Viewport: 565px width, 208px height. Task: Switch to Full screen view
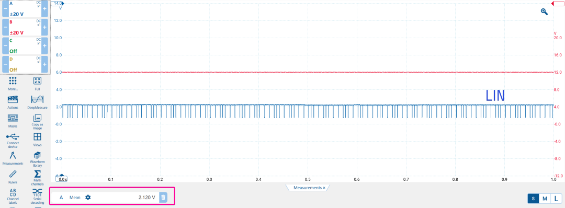(38, 83)
